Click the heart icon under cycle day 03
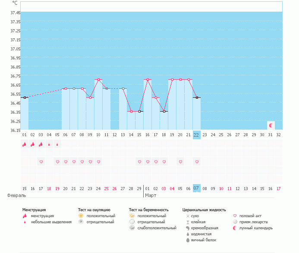Image resolution: width=299 pixels, height=253 pixels. pyautogui.click(x=41, y=162)
